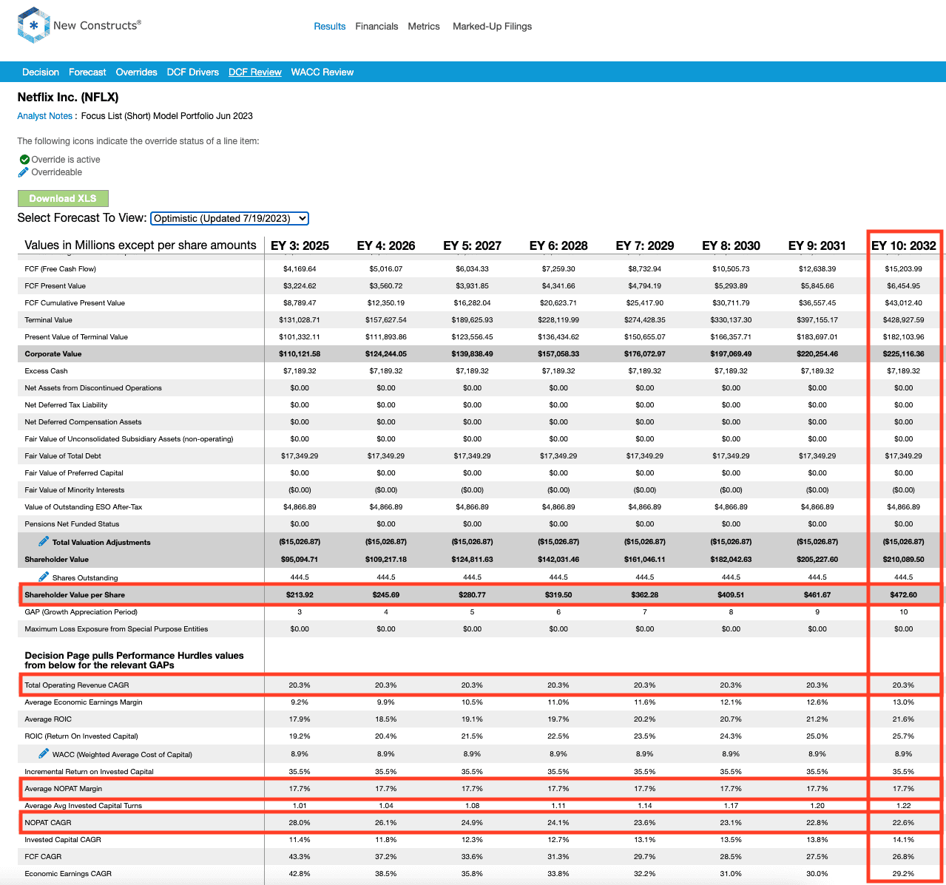Select the DCF Review tab

tap(254, 72)
